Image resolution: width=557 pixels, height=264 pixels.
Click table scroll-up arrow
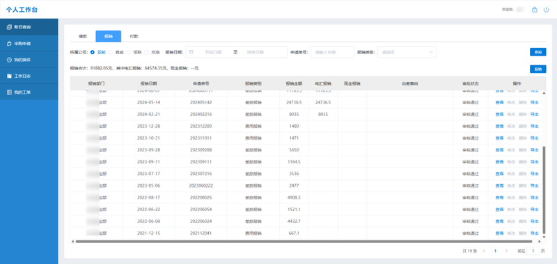(x=544, y=93)
